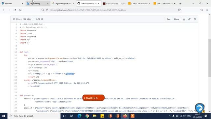Image resolution: width=211 pixels, height=119 pixels.
Task: Reload the current GitHub page
Action: (15, 10)
